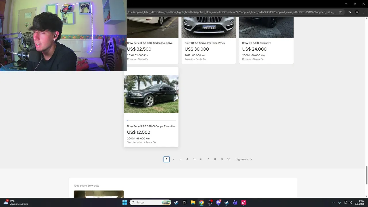The image size is (368, 207).
Task: Click the US$ 32.500 price
Action: coord(139,49)
